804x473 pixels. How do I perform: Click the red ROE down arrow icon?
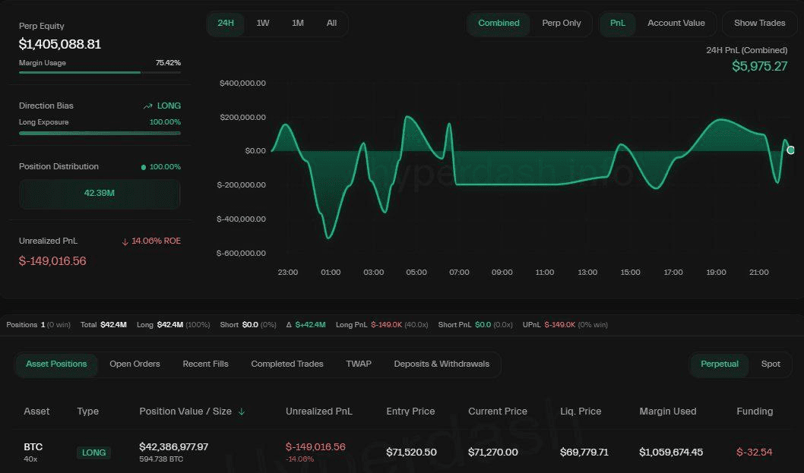[x=125, y=241]
